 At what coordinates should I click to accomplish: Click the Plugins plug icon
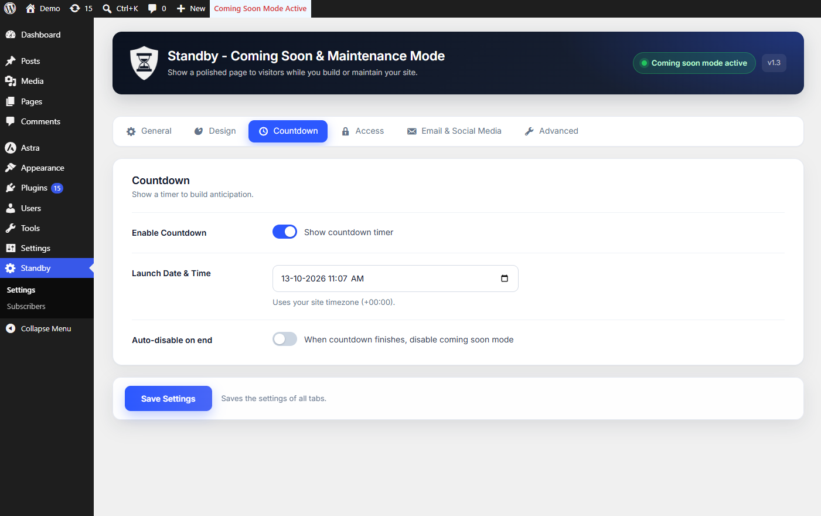pyautogui.click(x=11, y=188)
